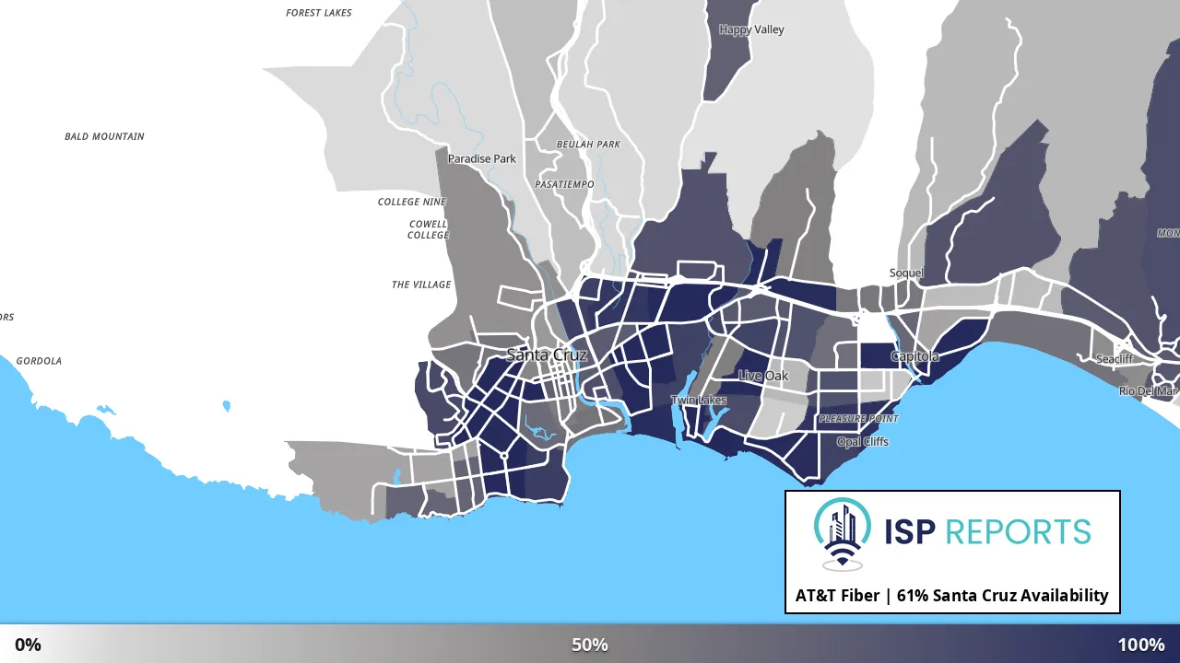
Task: Select the Paradise Park label
Action: [x=482, y=159]
